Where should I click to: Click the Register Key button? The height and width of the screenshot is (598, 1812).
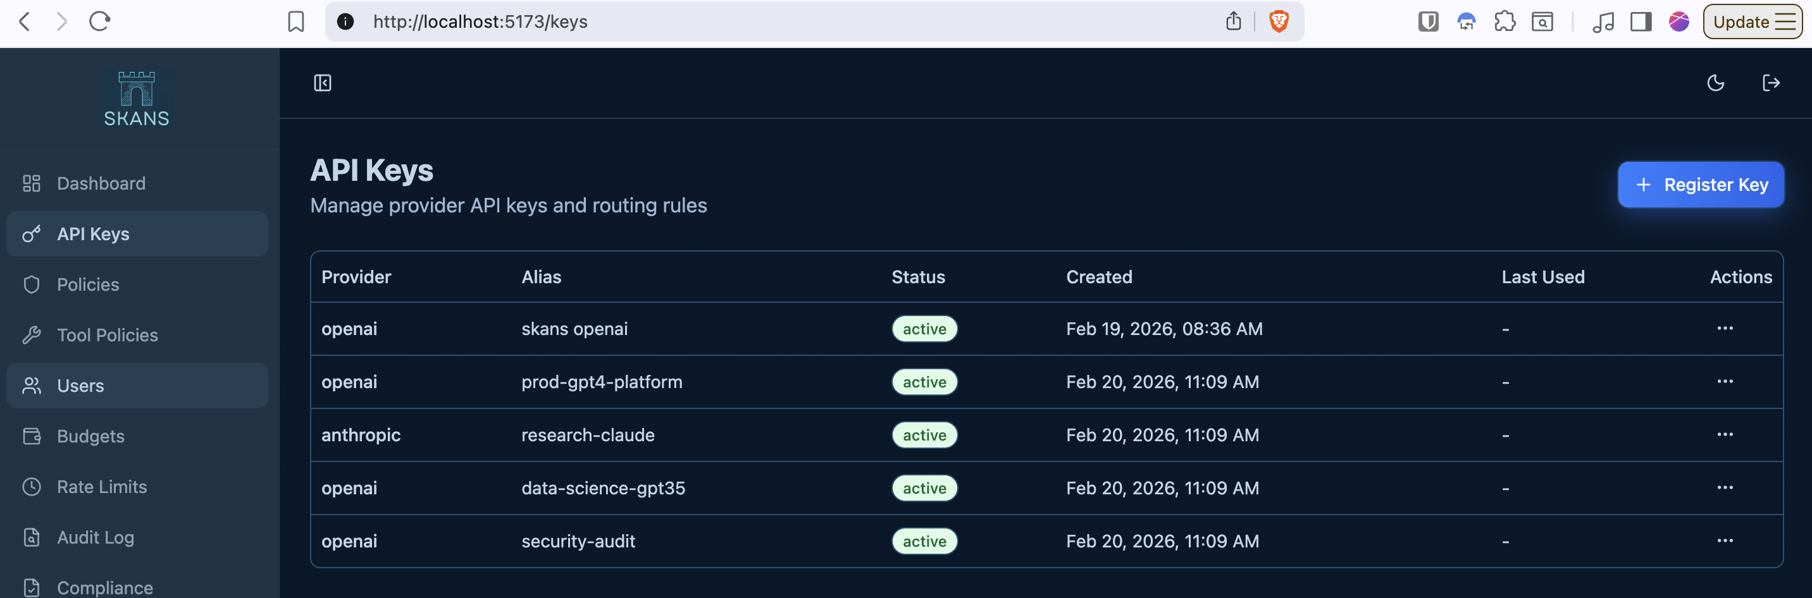point(1700,185)
